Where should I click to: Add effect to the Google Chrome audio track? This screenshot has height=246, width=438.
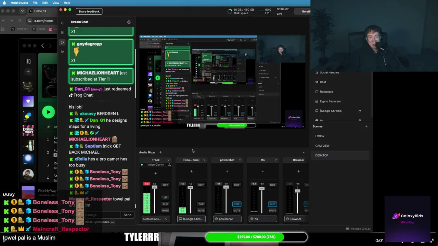pyautogui.click(x=191, y=171)
